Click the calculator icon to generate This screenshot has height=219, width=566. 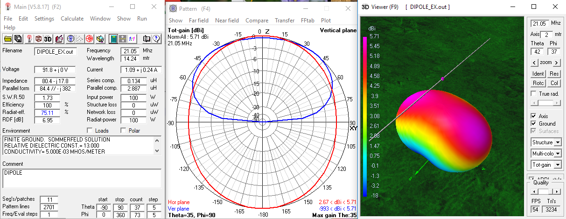pyautogui.click(x=113, y=39)
